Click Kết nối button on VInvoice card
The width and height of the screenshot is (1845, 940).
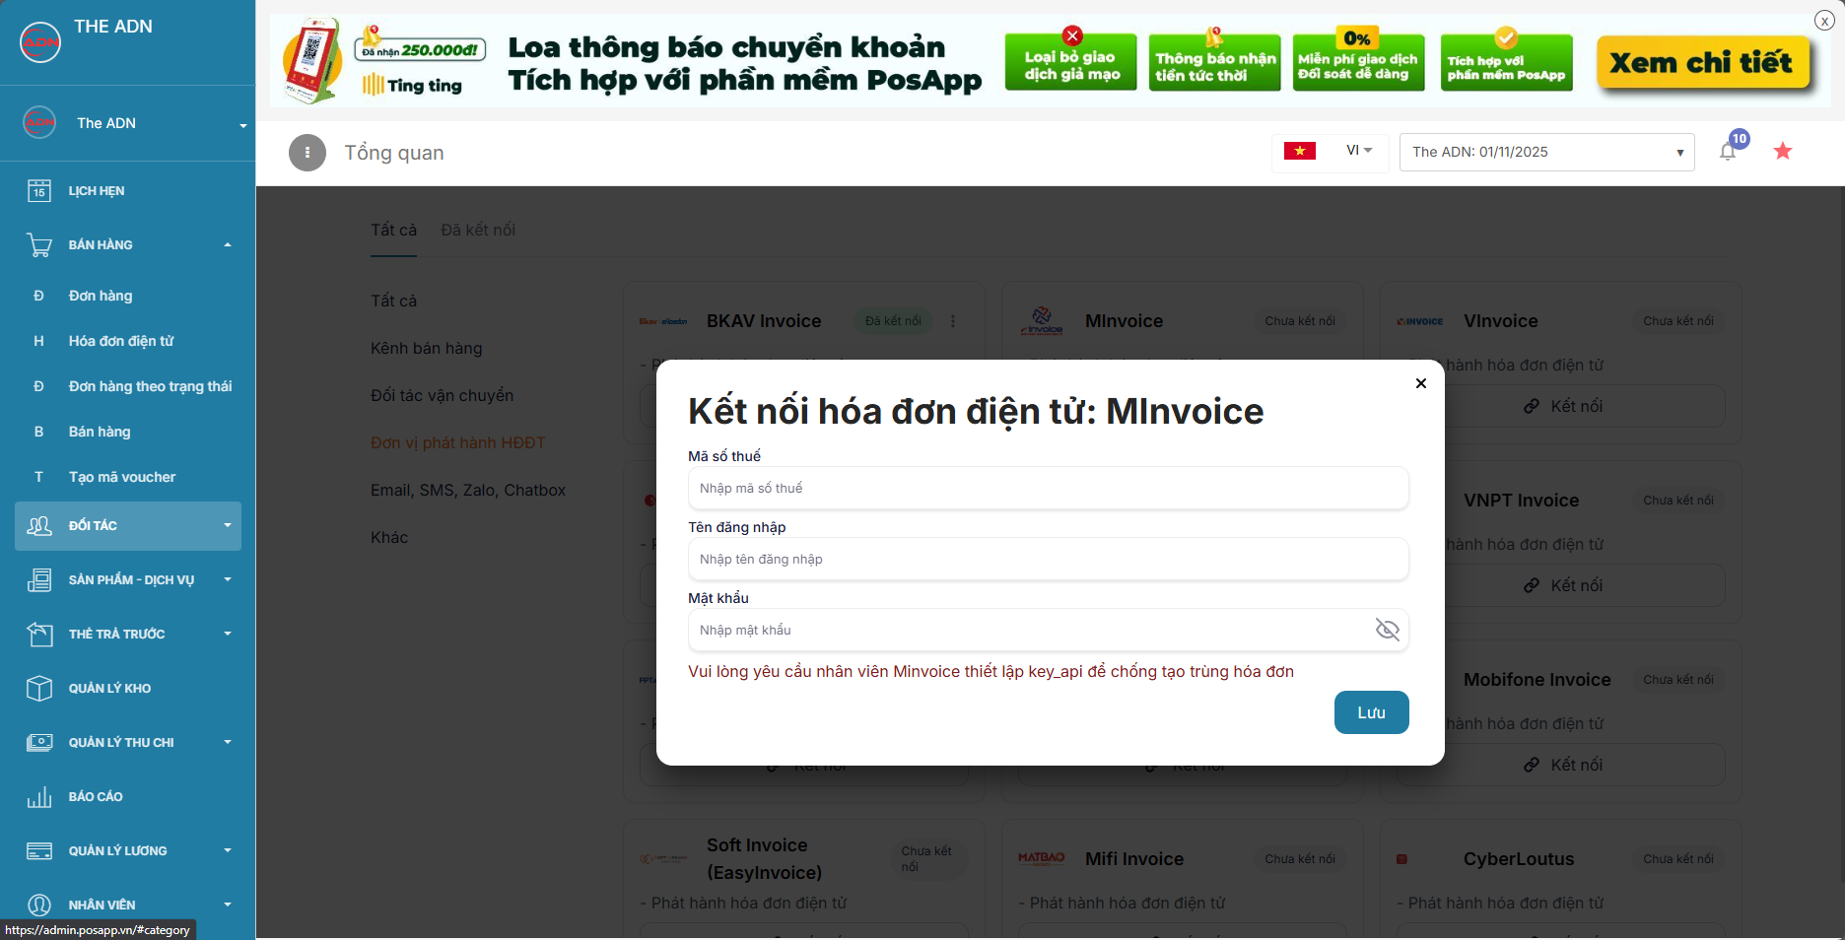click(x=1562, y=406)
